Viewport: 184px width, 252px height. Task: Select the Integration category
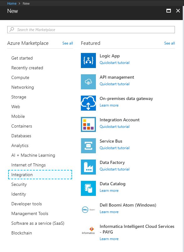click(x=40, y=175)
